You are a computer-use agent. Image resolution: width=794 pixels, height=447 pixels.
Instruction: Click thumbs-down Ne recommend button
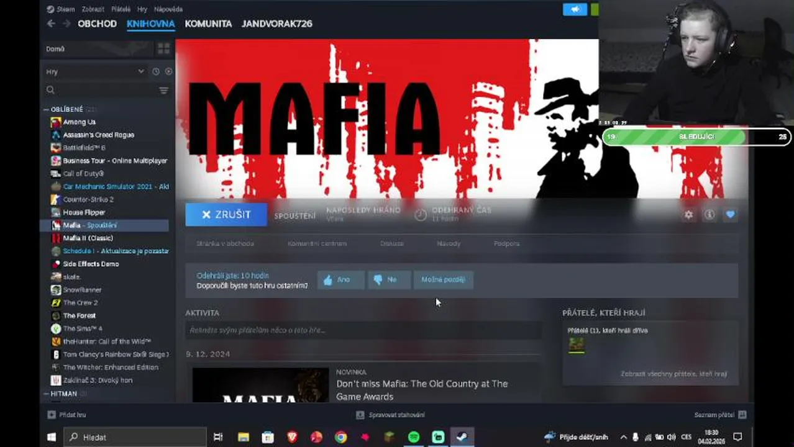pyautogui.click(x=389, y=279)
